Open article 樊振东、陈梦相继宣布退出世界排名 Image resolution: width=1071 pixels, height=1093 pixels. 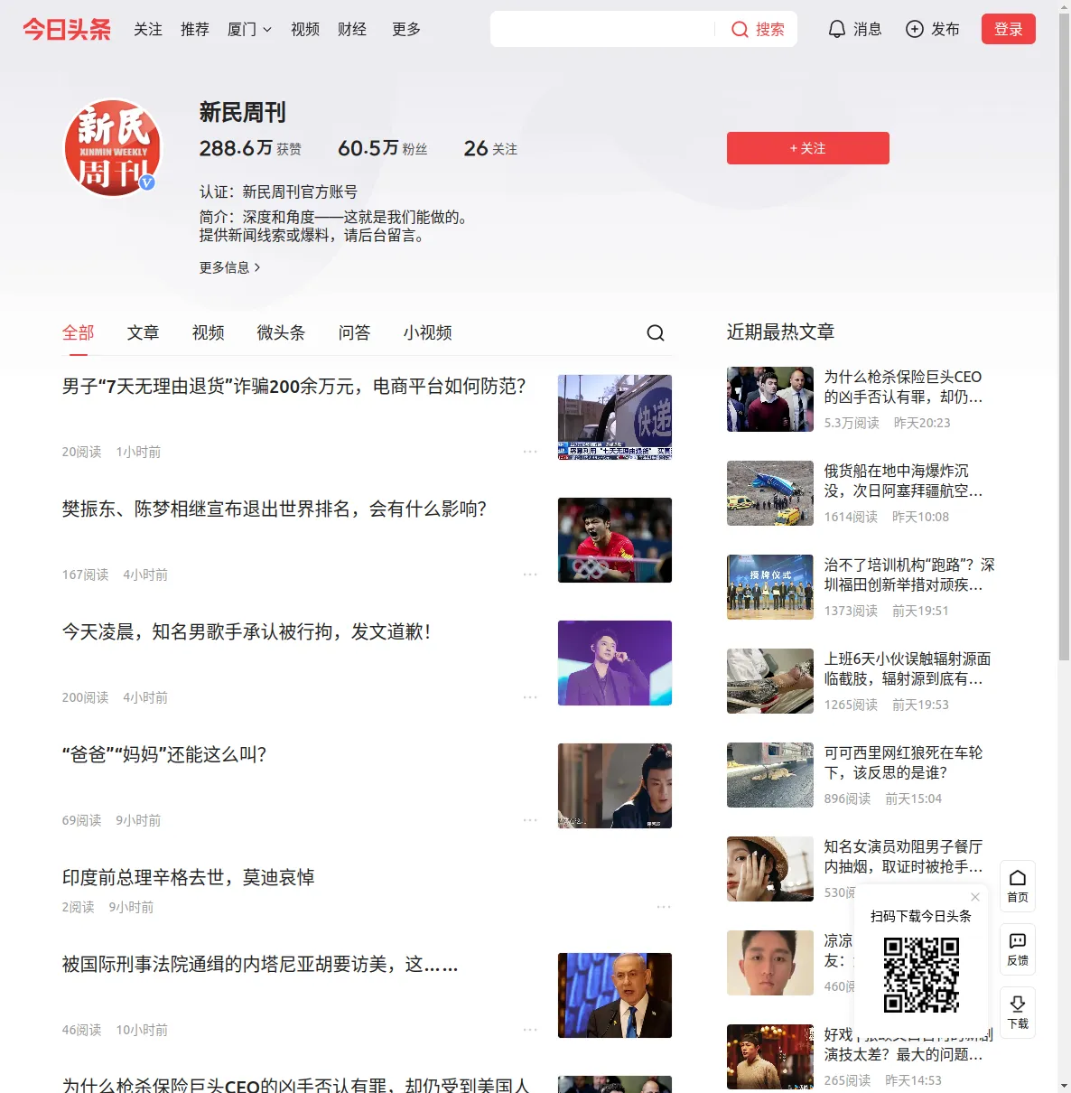click(275, 509)
